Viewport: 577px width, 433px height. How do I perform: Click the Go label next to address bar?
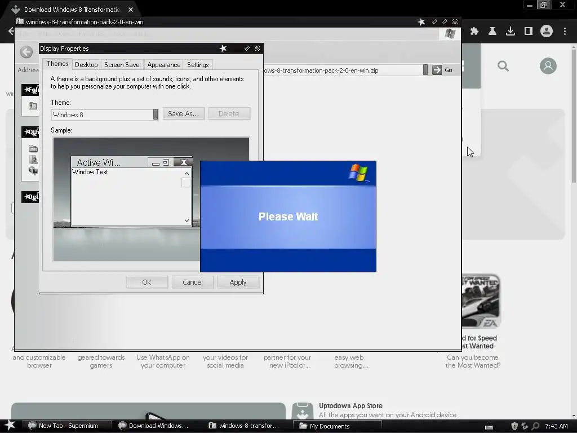[448, 70]
